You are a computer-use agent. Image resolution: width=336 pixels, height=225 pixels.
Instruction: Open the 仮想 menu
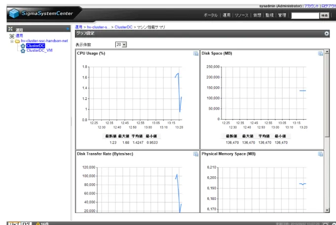257,15
